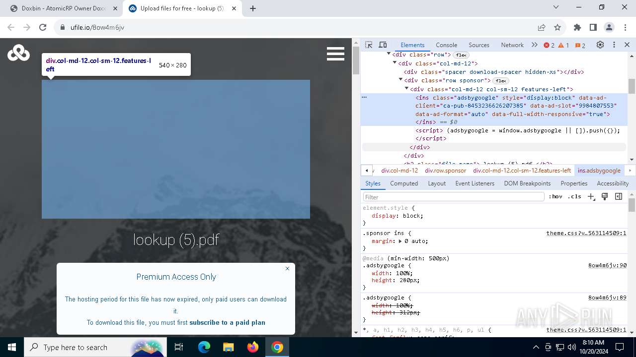Viewport: 636px width, 357px height.
Task: Toggle the :hov element state button
Action: 556,197
